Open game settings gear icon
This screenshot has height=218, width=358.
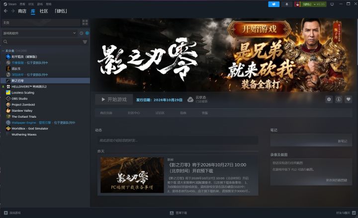point(329,99)
